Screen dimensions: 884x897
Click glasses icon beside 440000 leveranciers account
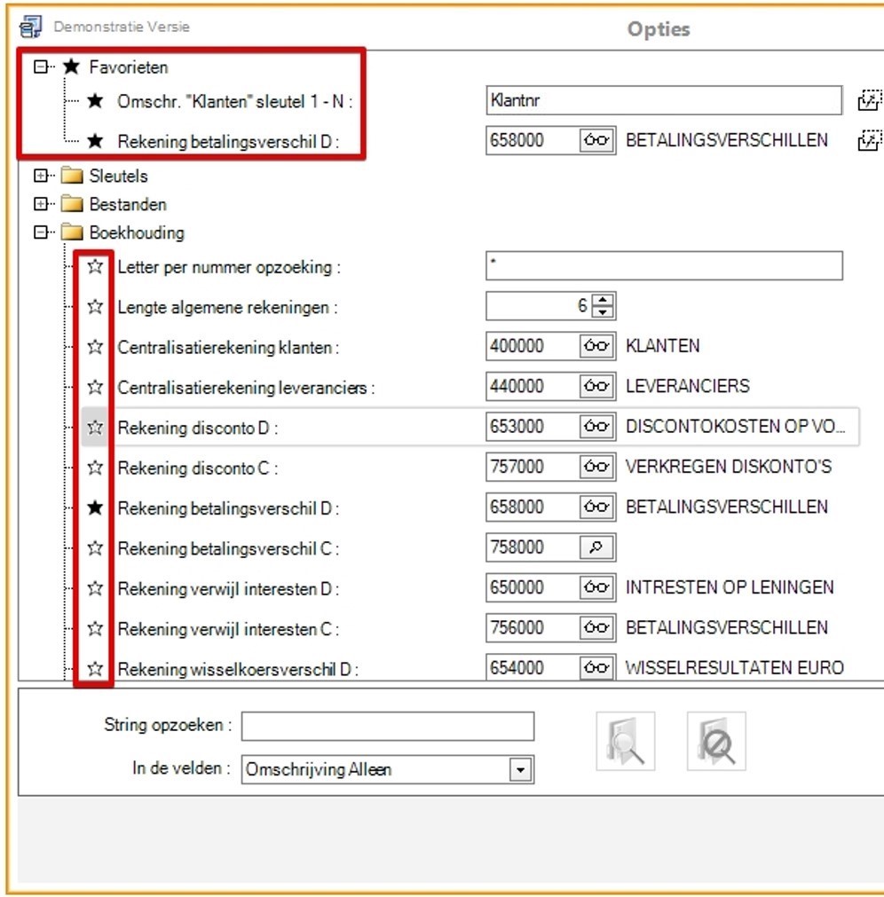coord(597,386)
